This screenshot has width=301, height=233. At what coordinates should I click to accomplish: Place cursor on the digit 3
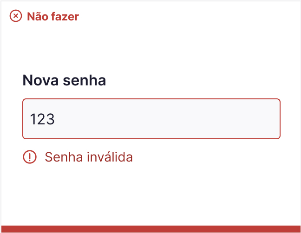[x=50, y=119]
